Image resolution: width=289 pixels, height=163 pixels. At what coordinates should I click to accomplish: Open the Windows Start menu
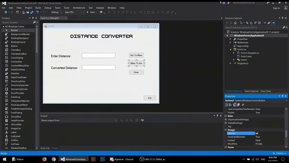coord(5,159)
